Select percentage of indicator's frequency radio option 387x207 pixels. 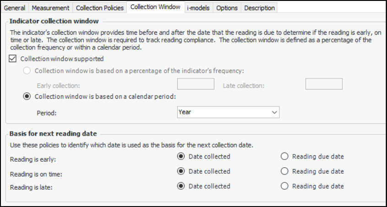(x=27, y=71)
